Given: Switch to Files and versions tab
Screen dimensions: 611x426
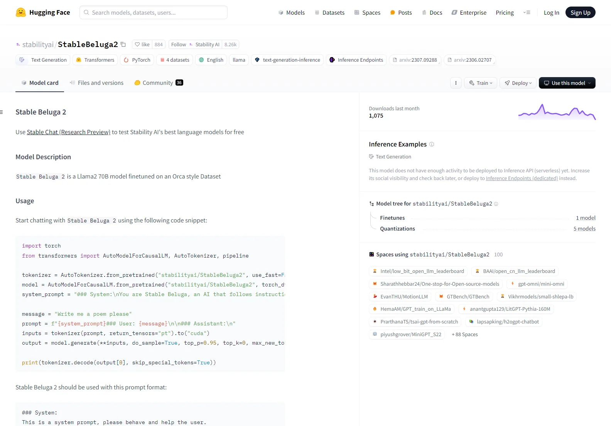Looking at the screenshot, I should (x=96, y=83).
